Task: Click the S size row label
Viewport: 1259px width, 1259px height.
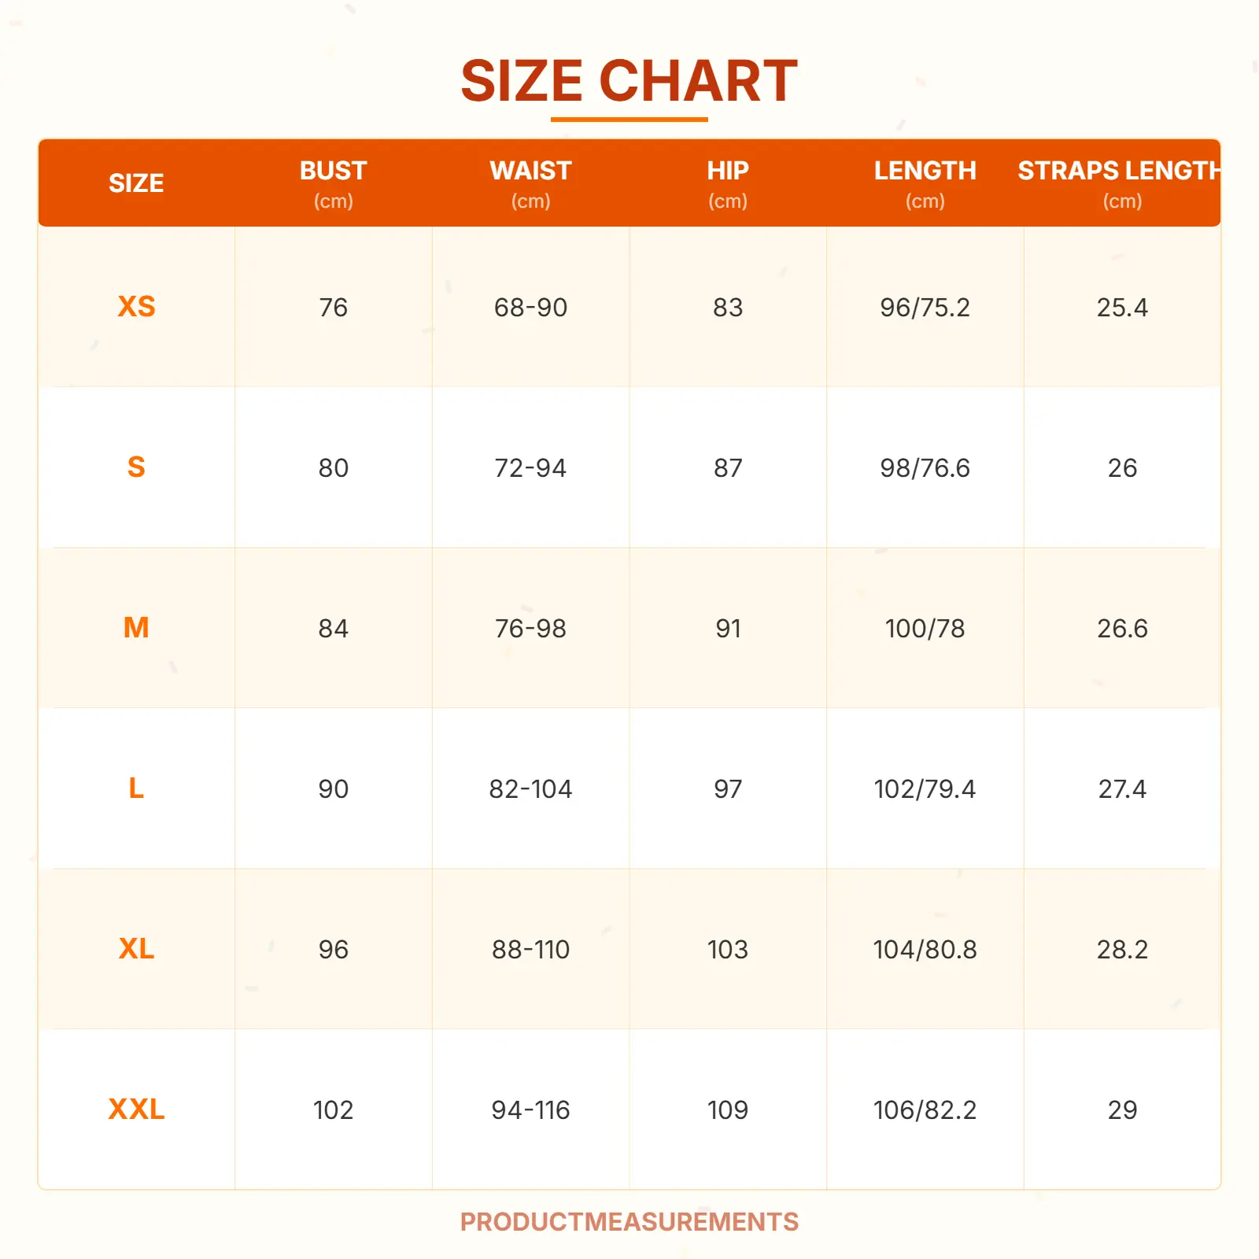Action: click(136, 467)
